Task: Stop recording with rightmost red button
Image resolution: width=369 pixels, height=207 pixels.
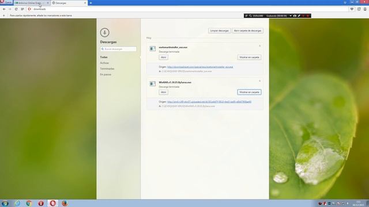Action: coord(308,16)
